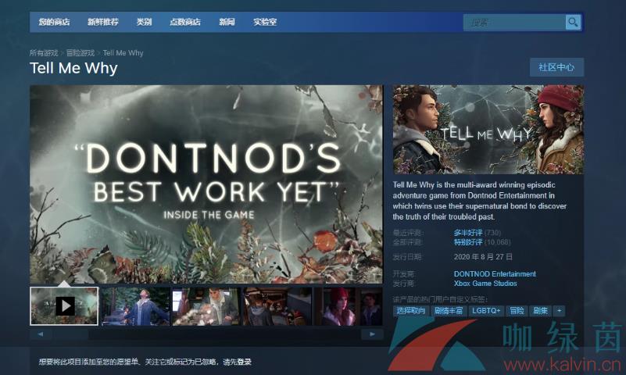This screenshot has width=626, height=375.
Task: Click the main trailer video area
Action: click(x=206, y=184)
